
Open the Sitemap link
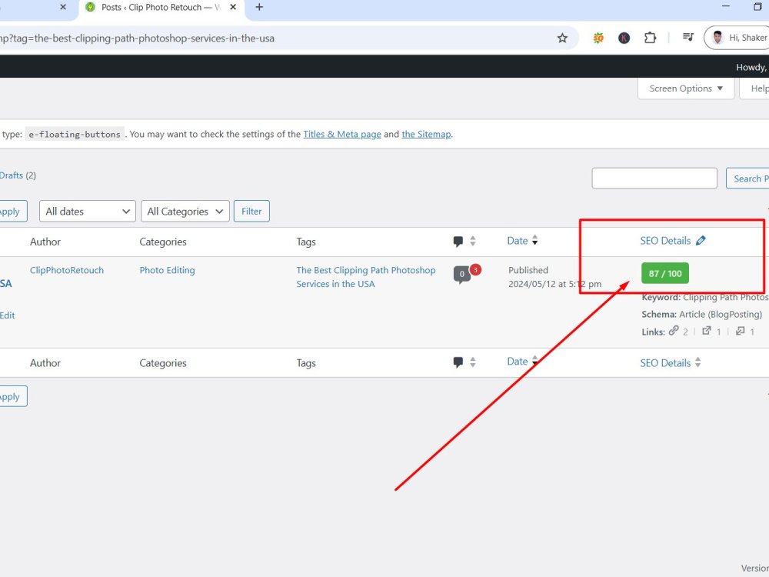pos(426,134)
